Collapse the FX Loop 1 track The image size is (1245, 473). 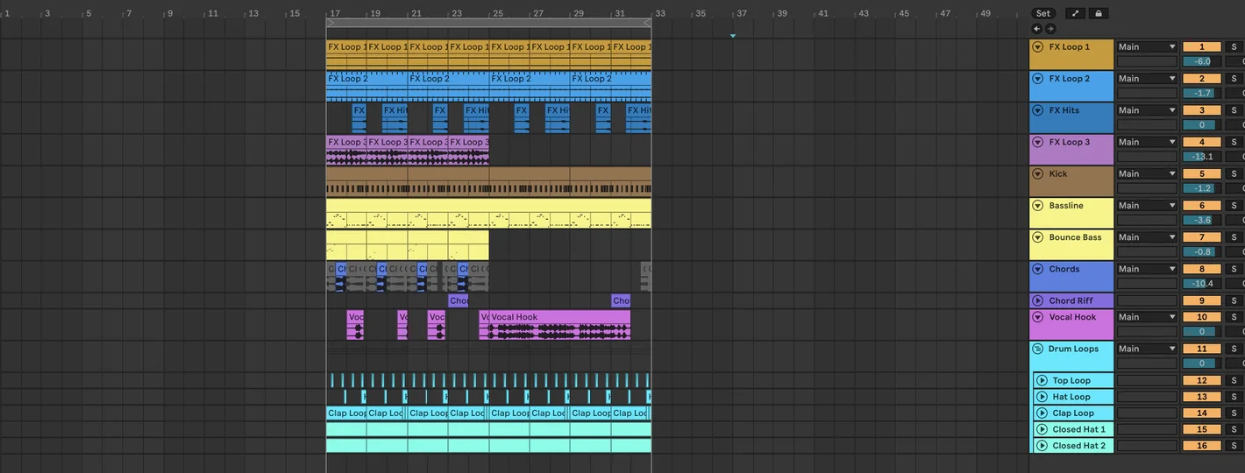[1038, 47]
